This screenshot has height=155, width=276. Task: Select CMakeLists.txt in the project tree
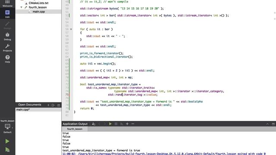pyautogui.click(x=38, y=3)
